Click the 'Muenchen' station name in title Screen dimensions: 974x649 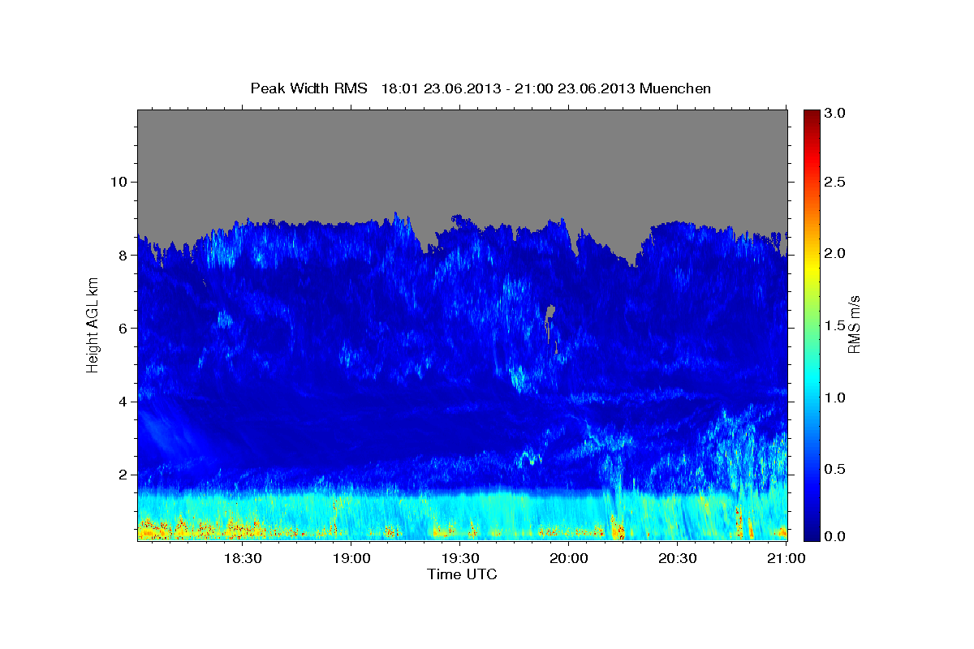tap(675, 88)
